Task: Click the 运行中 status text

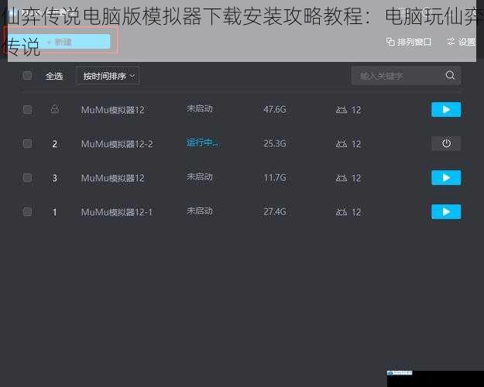Action: [202, 142]
